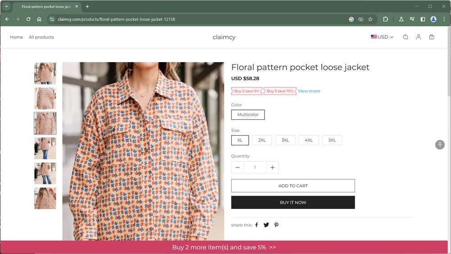Share product on Pinterest
The image size is (451, 254).
[276, 225]
